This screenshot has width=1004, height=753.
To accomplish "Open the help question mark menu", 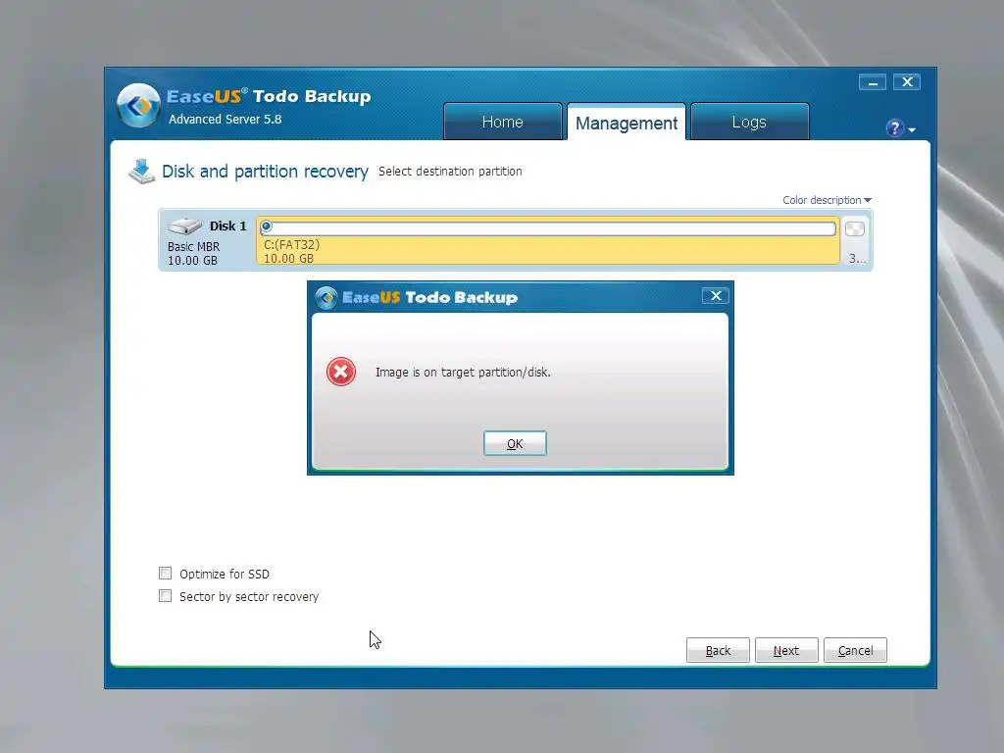I will click(x=900, y=128).
